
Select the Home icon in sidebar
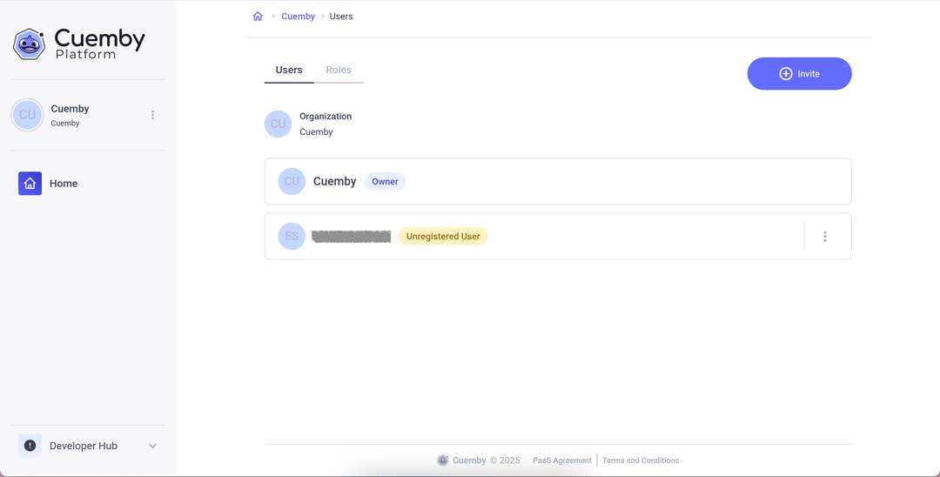click(30, 184)
